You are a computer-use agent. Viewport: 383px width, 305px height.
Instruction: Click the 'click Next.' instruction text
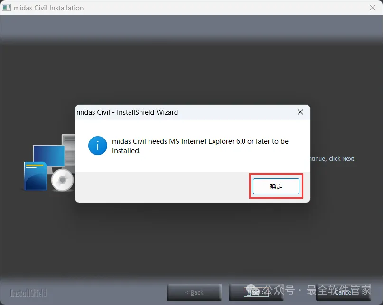click(342, 159)
